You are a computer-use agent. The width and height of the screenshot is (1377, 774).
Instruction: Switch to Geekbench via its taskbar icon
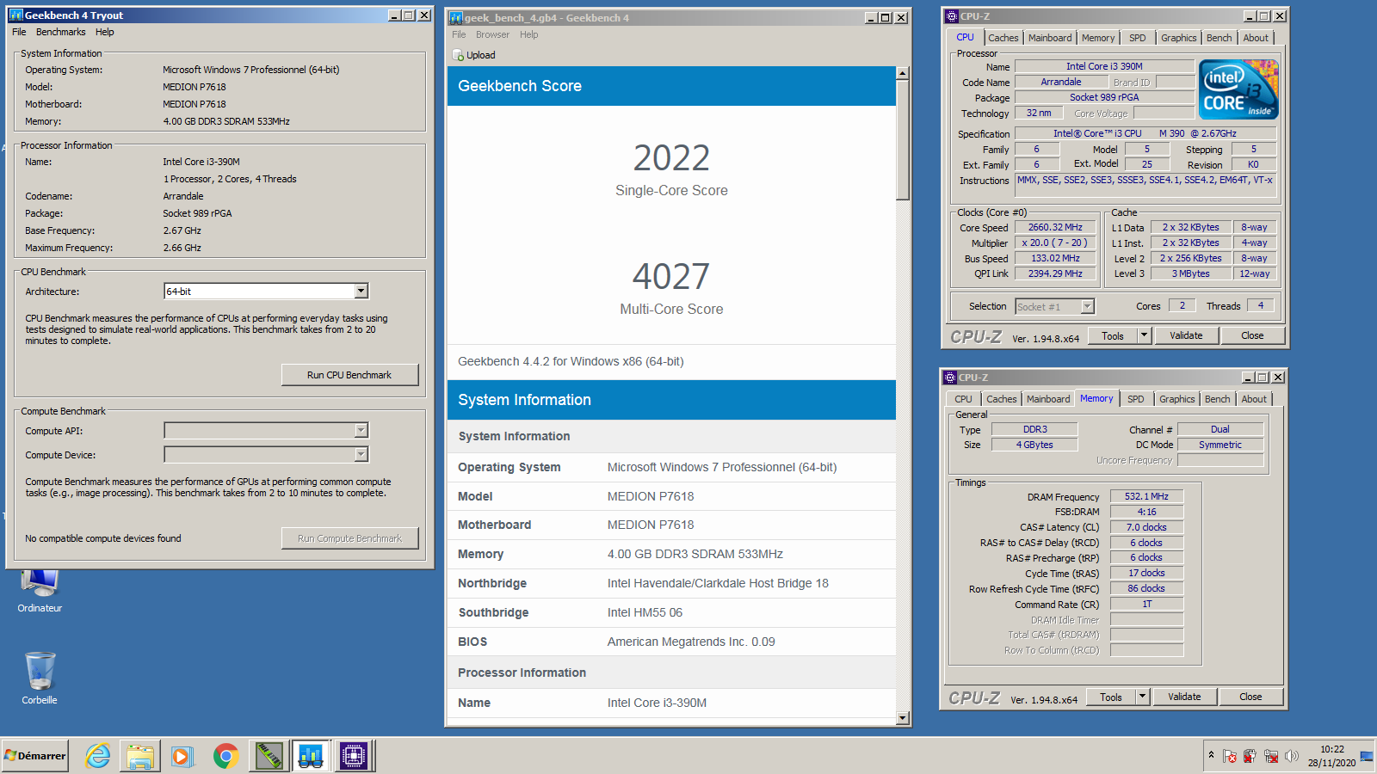point(311,756)
